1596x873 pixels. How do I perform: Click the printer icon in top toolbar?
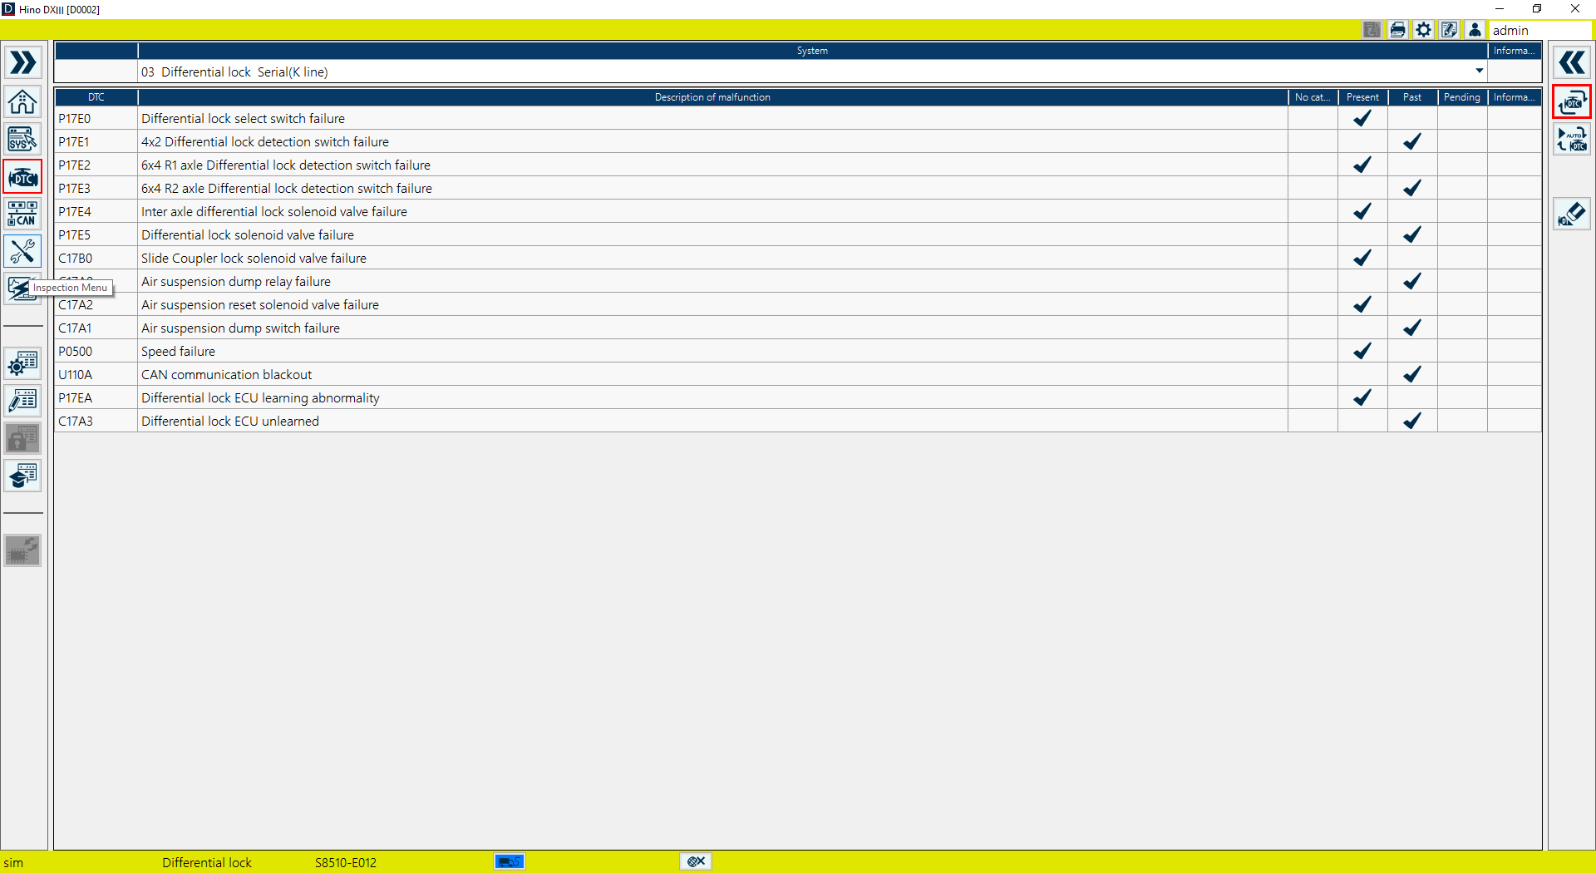(1397, 30)
